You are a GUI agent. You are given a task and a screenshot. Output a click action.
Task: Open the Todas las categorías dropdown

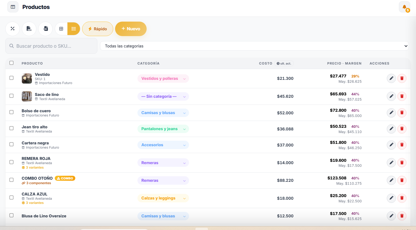click(254, 46)
